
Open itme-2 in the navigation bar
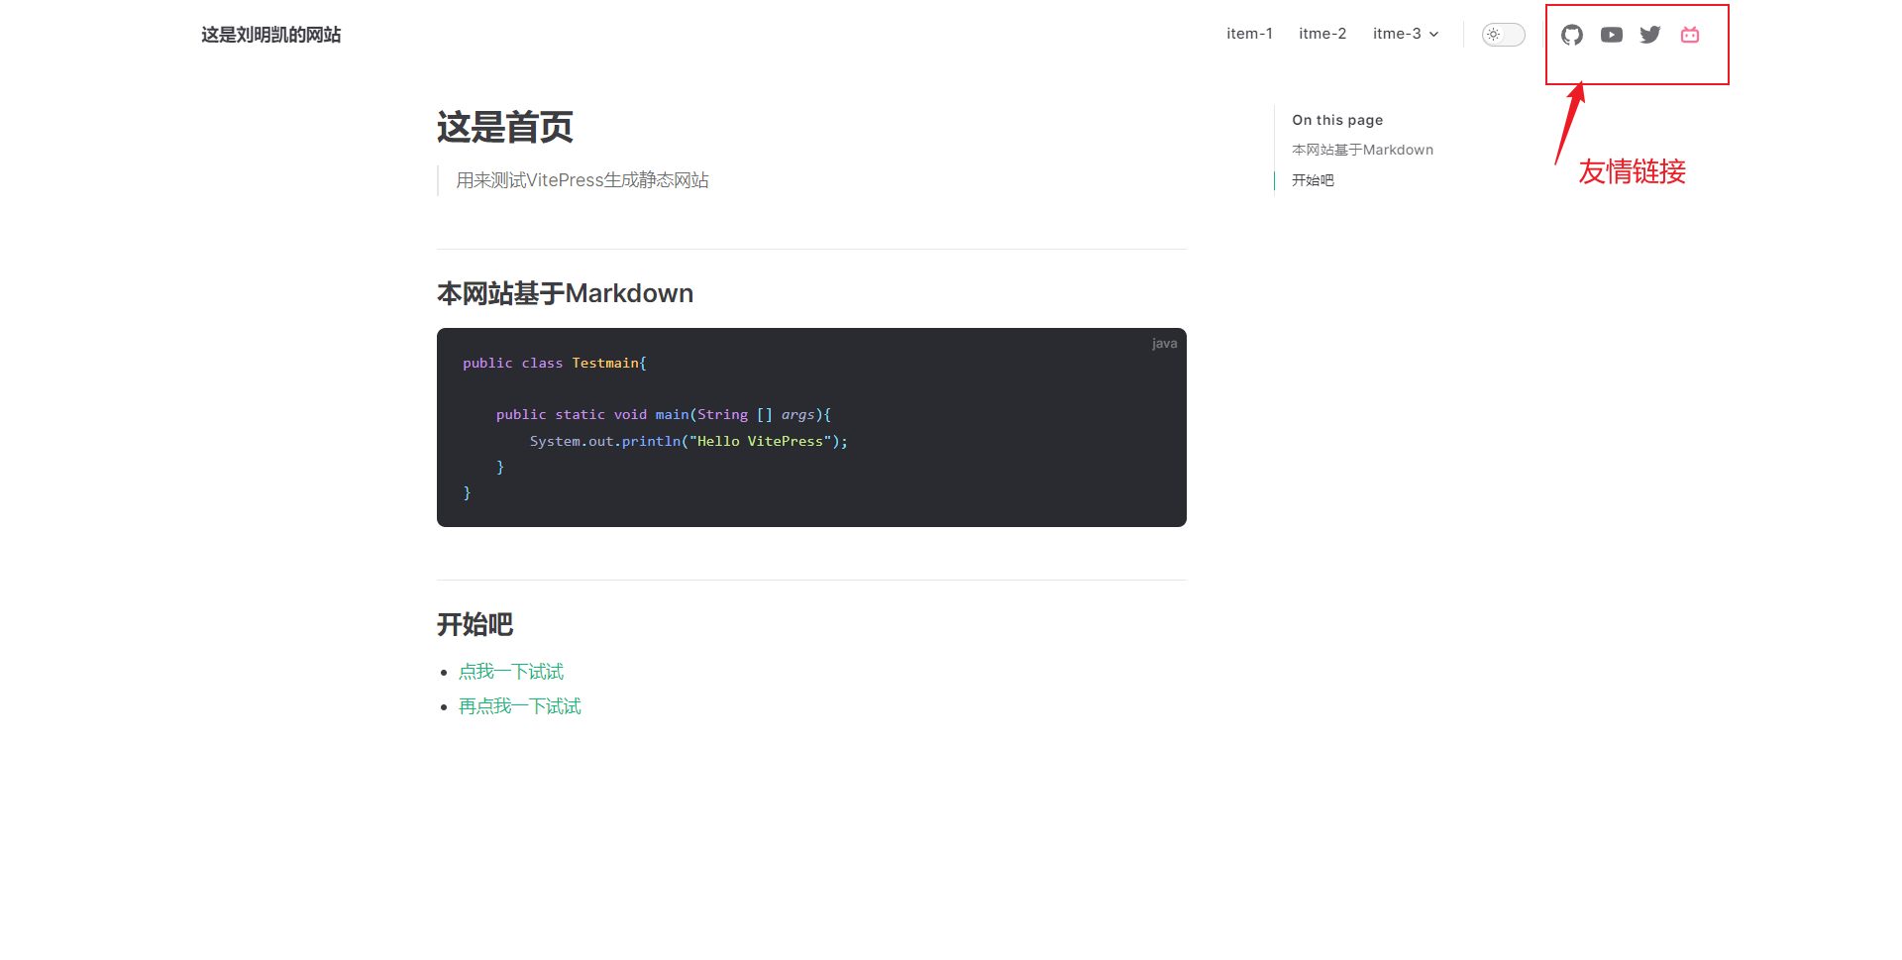(x=1322, y=34)
